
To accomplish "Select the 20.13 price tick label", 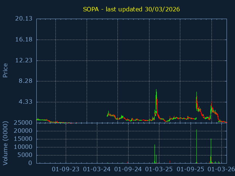I will (x=23, y=19).
